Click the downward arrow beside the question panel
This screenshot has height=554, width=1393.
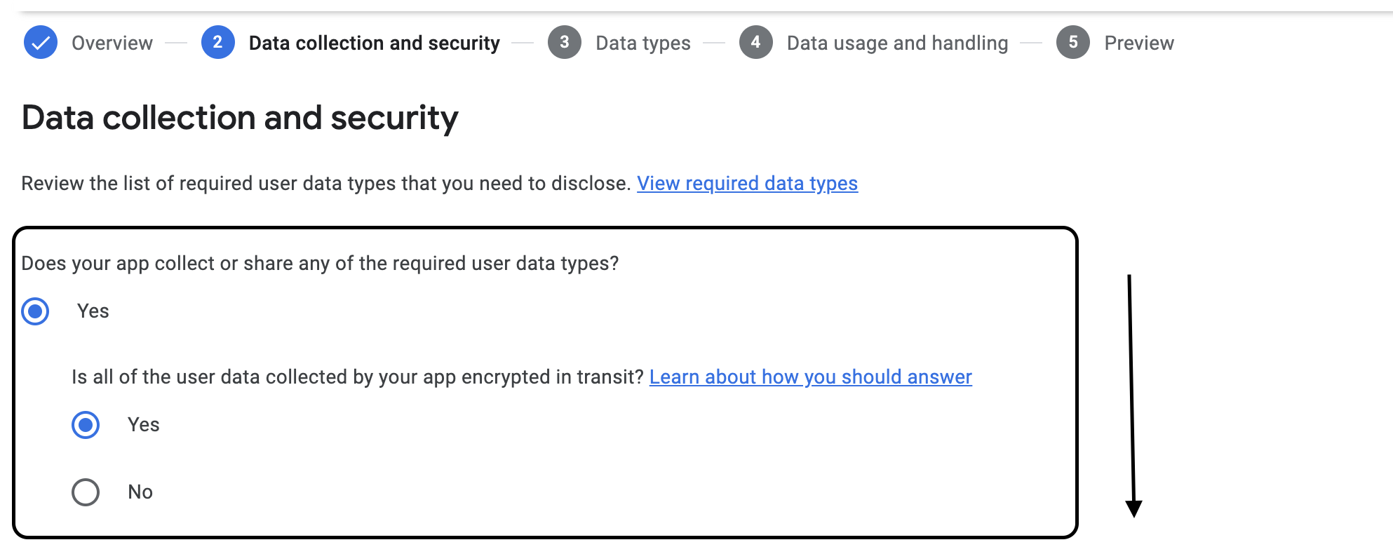click(x=1133, y=393)
